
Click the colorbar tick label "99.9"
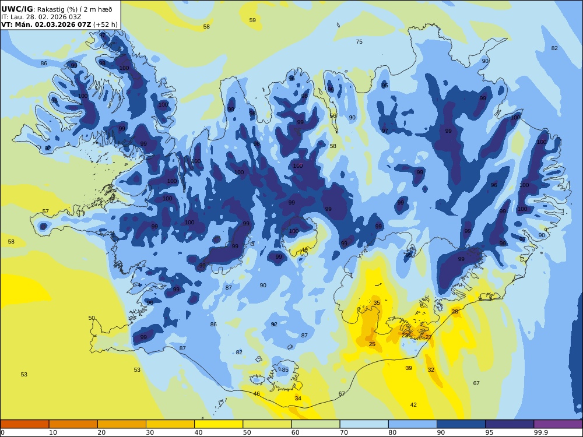click(x=540, y=432)
